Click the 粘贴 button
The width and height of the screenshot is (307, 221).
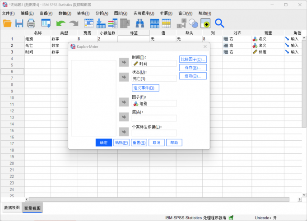121,143
